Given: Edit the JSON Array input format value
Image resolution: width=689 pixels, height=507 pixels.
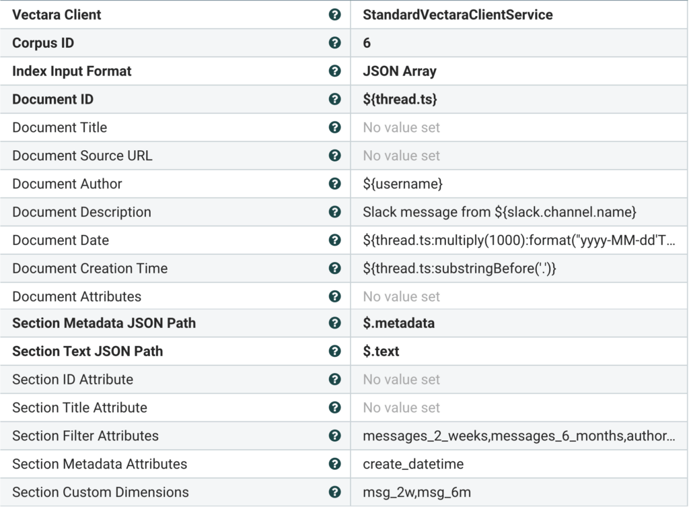Looking at the screenshot, I should 400,71.
